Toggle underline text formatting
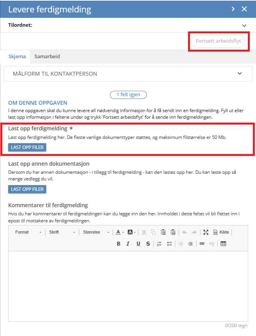This screenshot has width=256, height=336. tap(138, 244)
